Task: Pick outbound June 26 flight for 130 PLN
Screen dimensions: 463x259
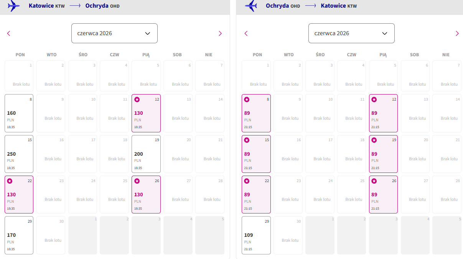Action: tap(146, 194)
